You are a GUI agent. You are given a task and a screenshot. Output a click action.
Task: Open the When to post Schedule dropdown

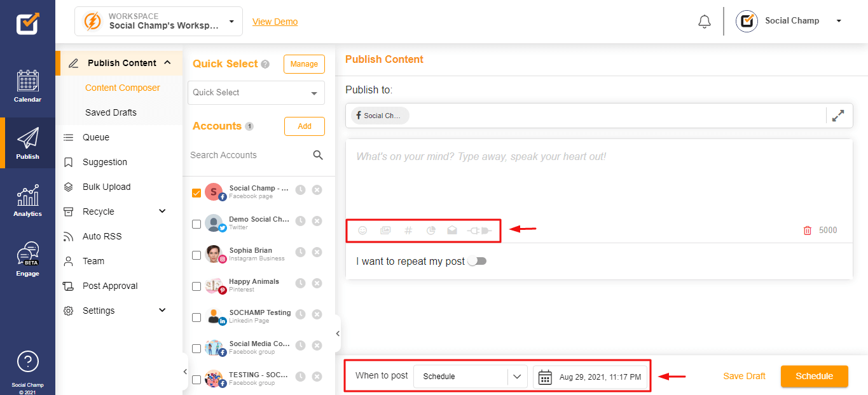[471, 376]
